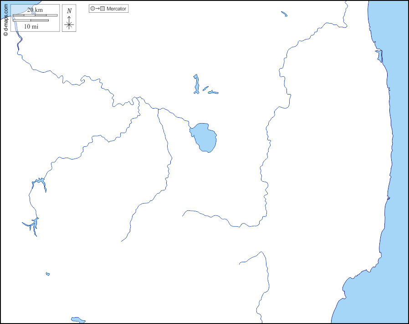Click the Mercator projection label text
Screen dimensions: 409x324
pos(116,9)
